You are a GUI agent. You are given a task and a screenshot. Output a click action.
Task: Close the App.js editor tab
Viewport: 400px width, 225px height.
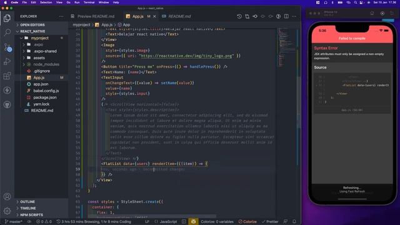[154, 16]
